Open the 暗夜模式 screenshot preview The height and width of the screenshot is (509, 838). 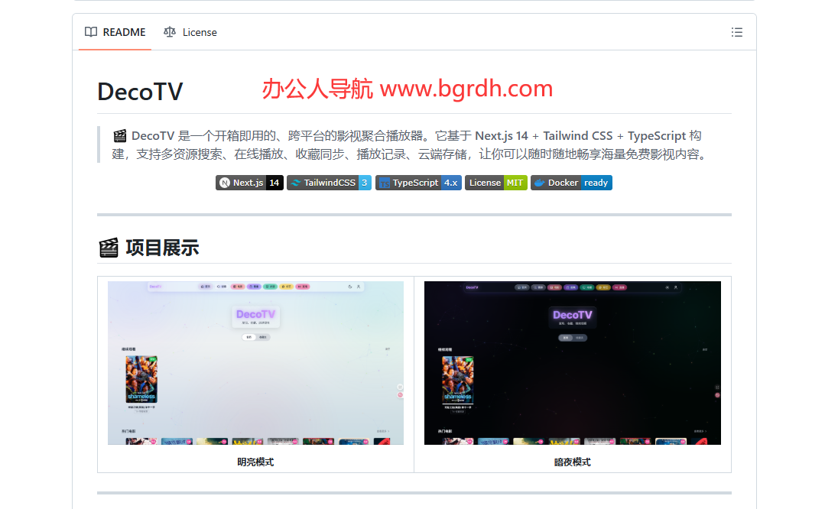[572, 362]
